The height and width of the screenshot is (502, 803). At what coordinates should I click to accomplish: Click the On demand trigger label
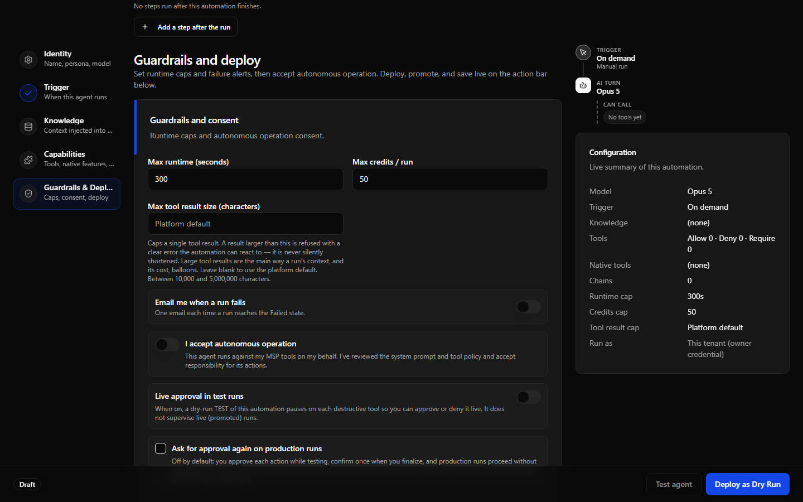(616, 58)
